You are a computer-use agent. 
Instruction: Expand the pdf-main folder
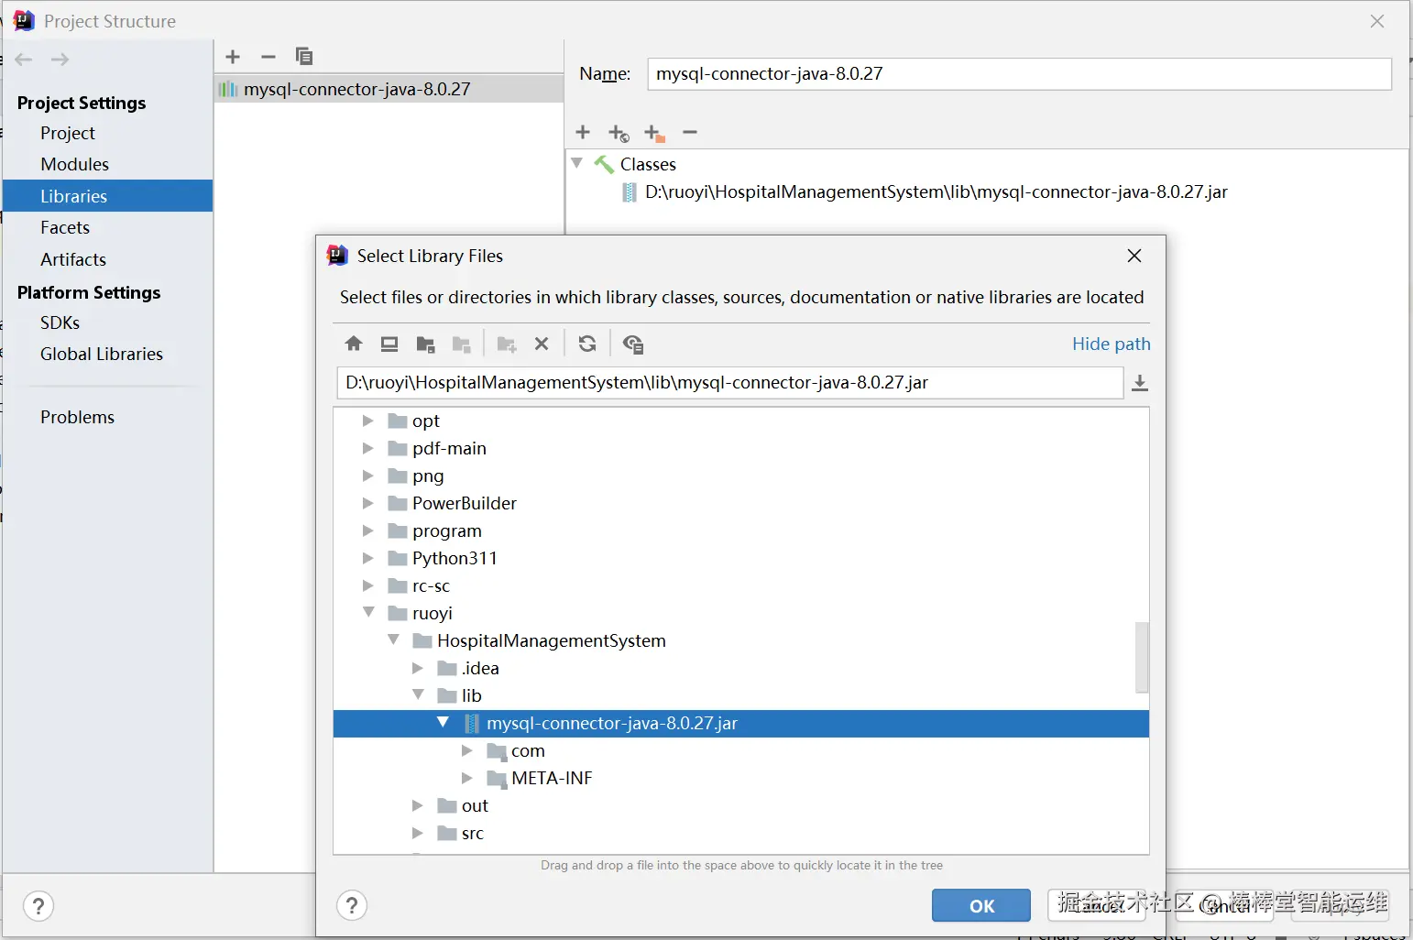click(367, 448)
